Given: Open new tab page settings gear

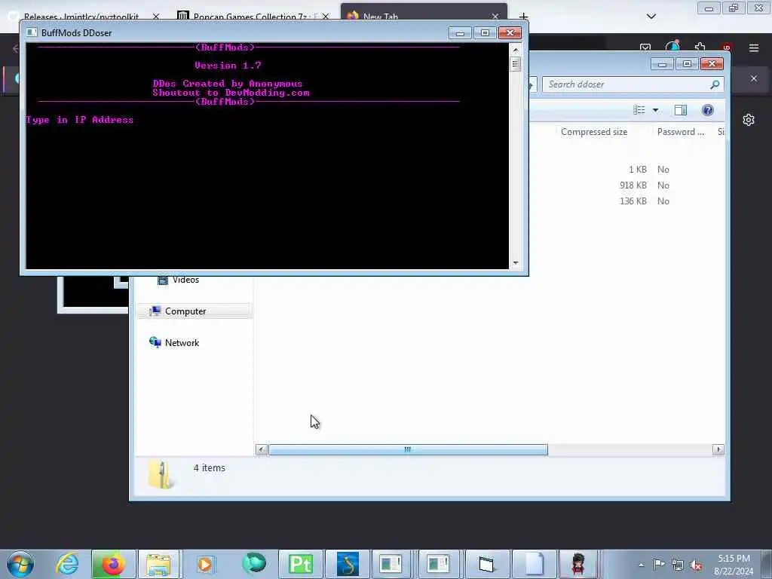Looking at the screenshot, I should pos(749,120).
